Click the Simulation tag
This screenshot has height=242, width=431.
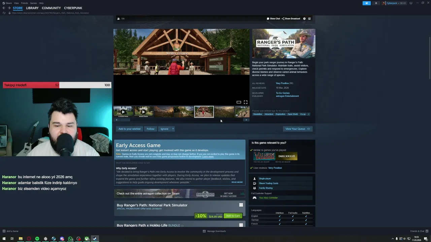tap(258, 114)
